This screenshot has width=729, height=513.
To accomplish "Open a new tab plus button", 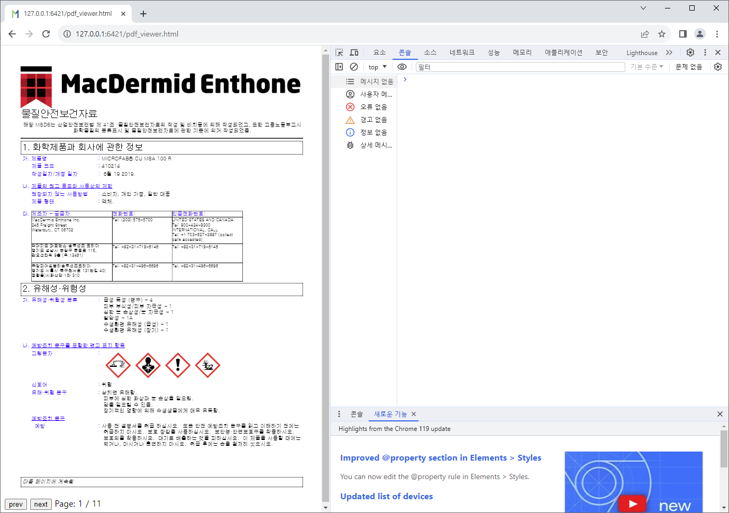I will coord(143,14).
